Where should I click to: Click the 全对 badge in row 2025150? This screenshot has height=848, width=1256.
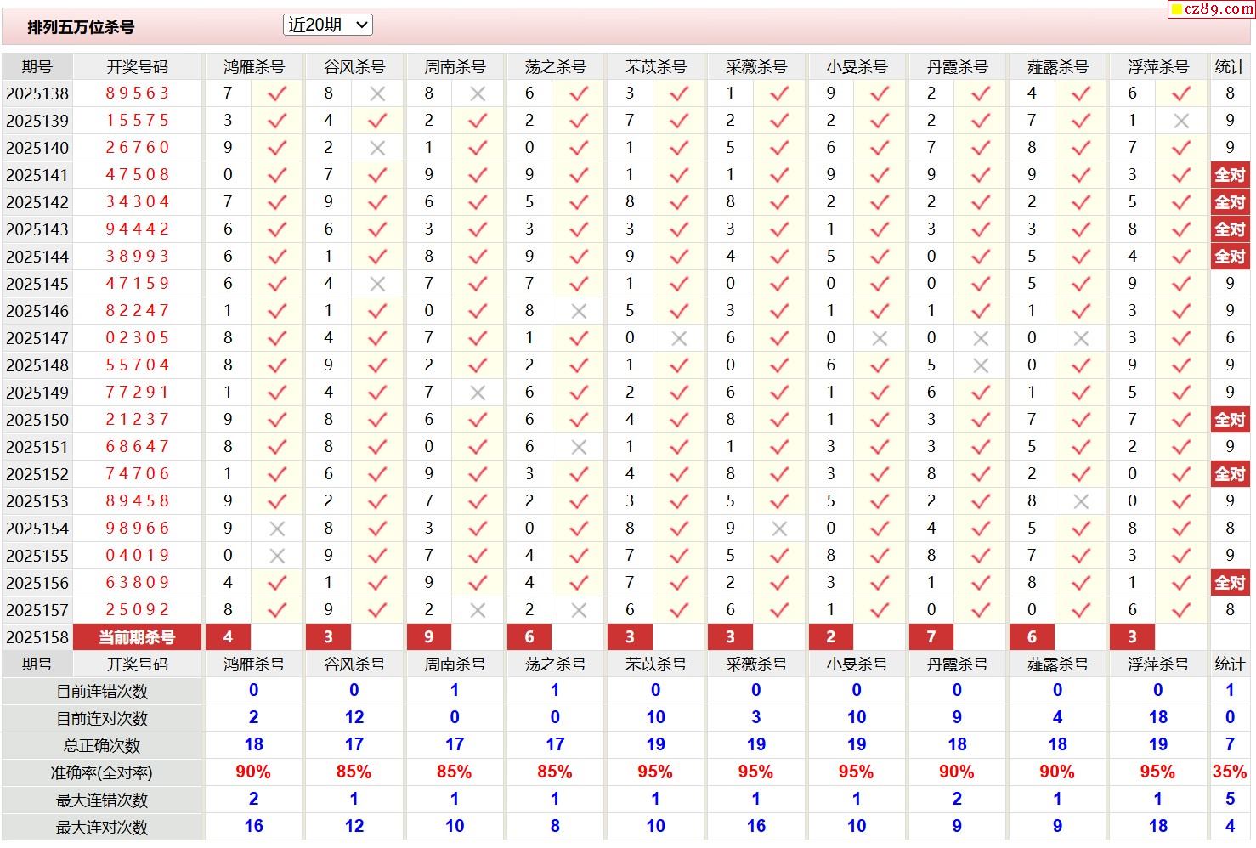click(1230, 420)
